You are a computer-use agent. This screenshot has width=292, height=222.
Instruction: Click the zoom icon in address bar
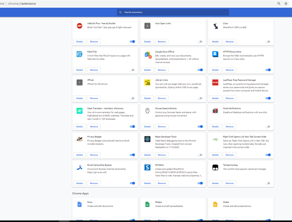tap(279, 4)
